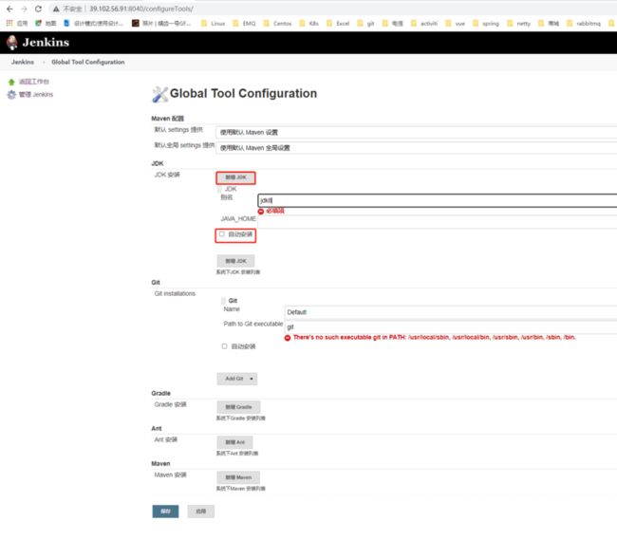Click the return to dashboard sidebar link
The height and width of the screenshot is (558, 617).
coord(34,82)
